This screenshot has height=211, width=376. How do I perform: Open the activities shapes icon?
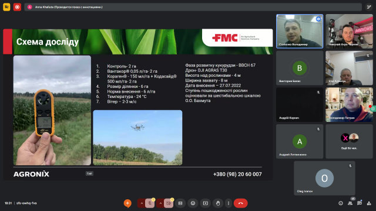tap(369, 203)
